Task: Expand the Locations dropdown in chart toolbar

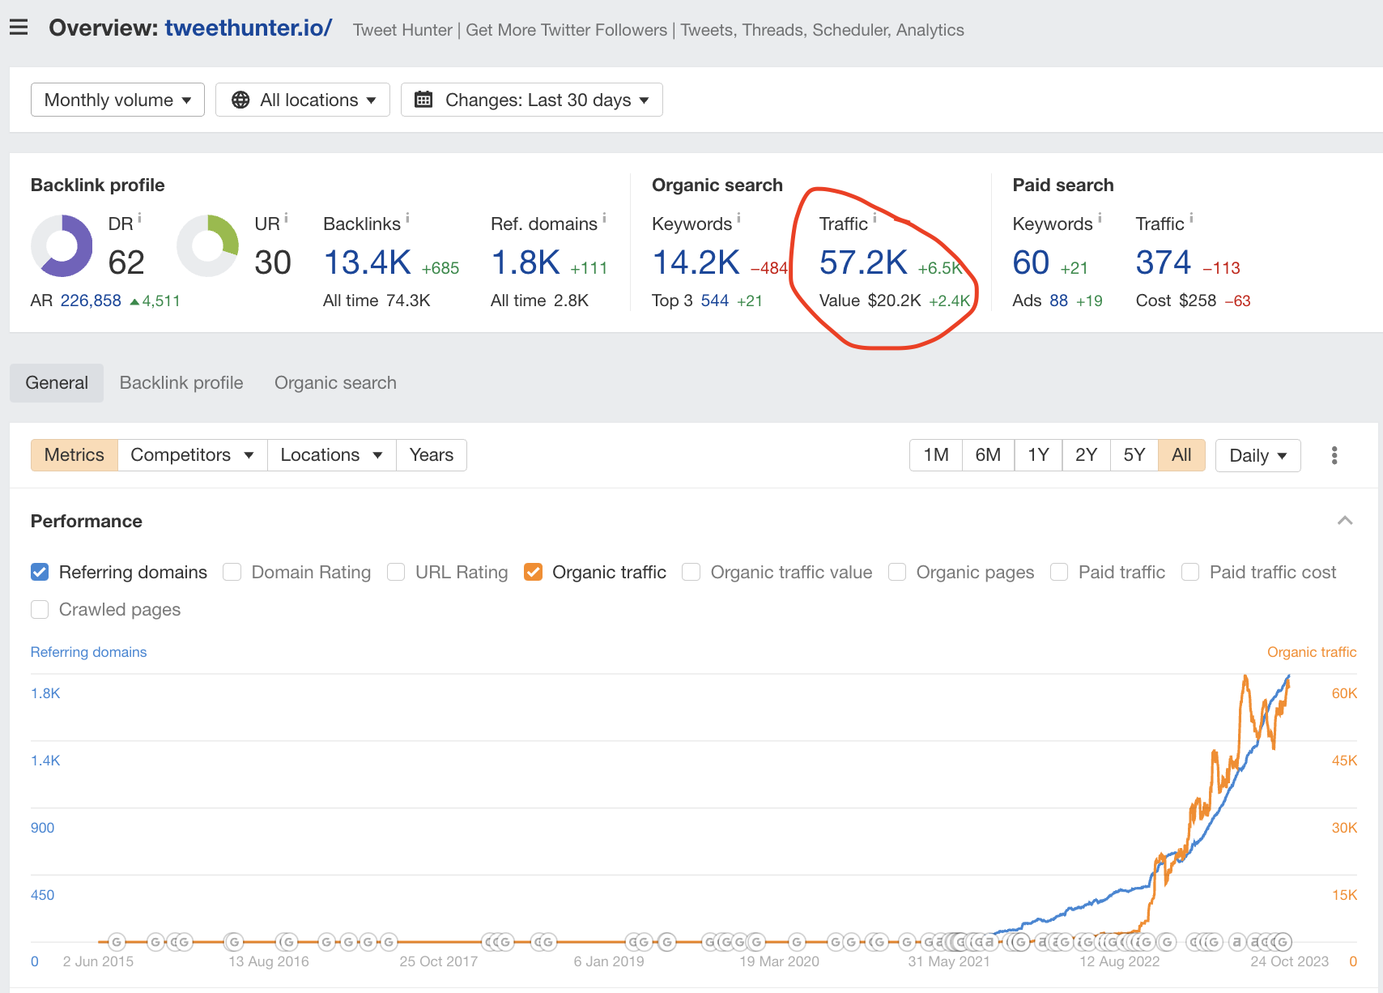Action: (x=332, y=455)
